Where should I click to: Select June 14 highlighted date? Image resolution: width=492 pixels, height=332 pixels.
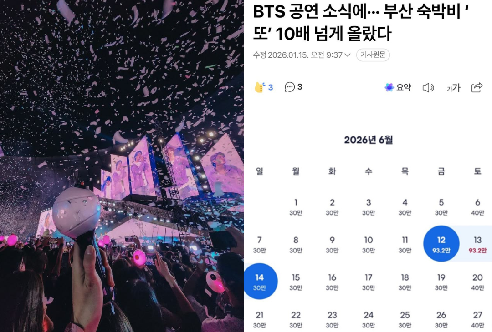[260, 281]
